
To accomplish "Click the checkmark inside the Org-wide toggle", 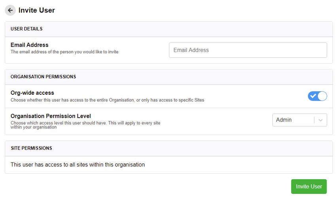I will tap(313, 96).
